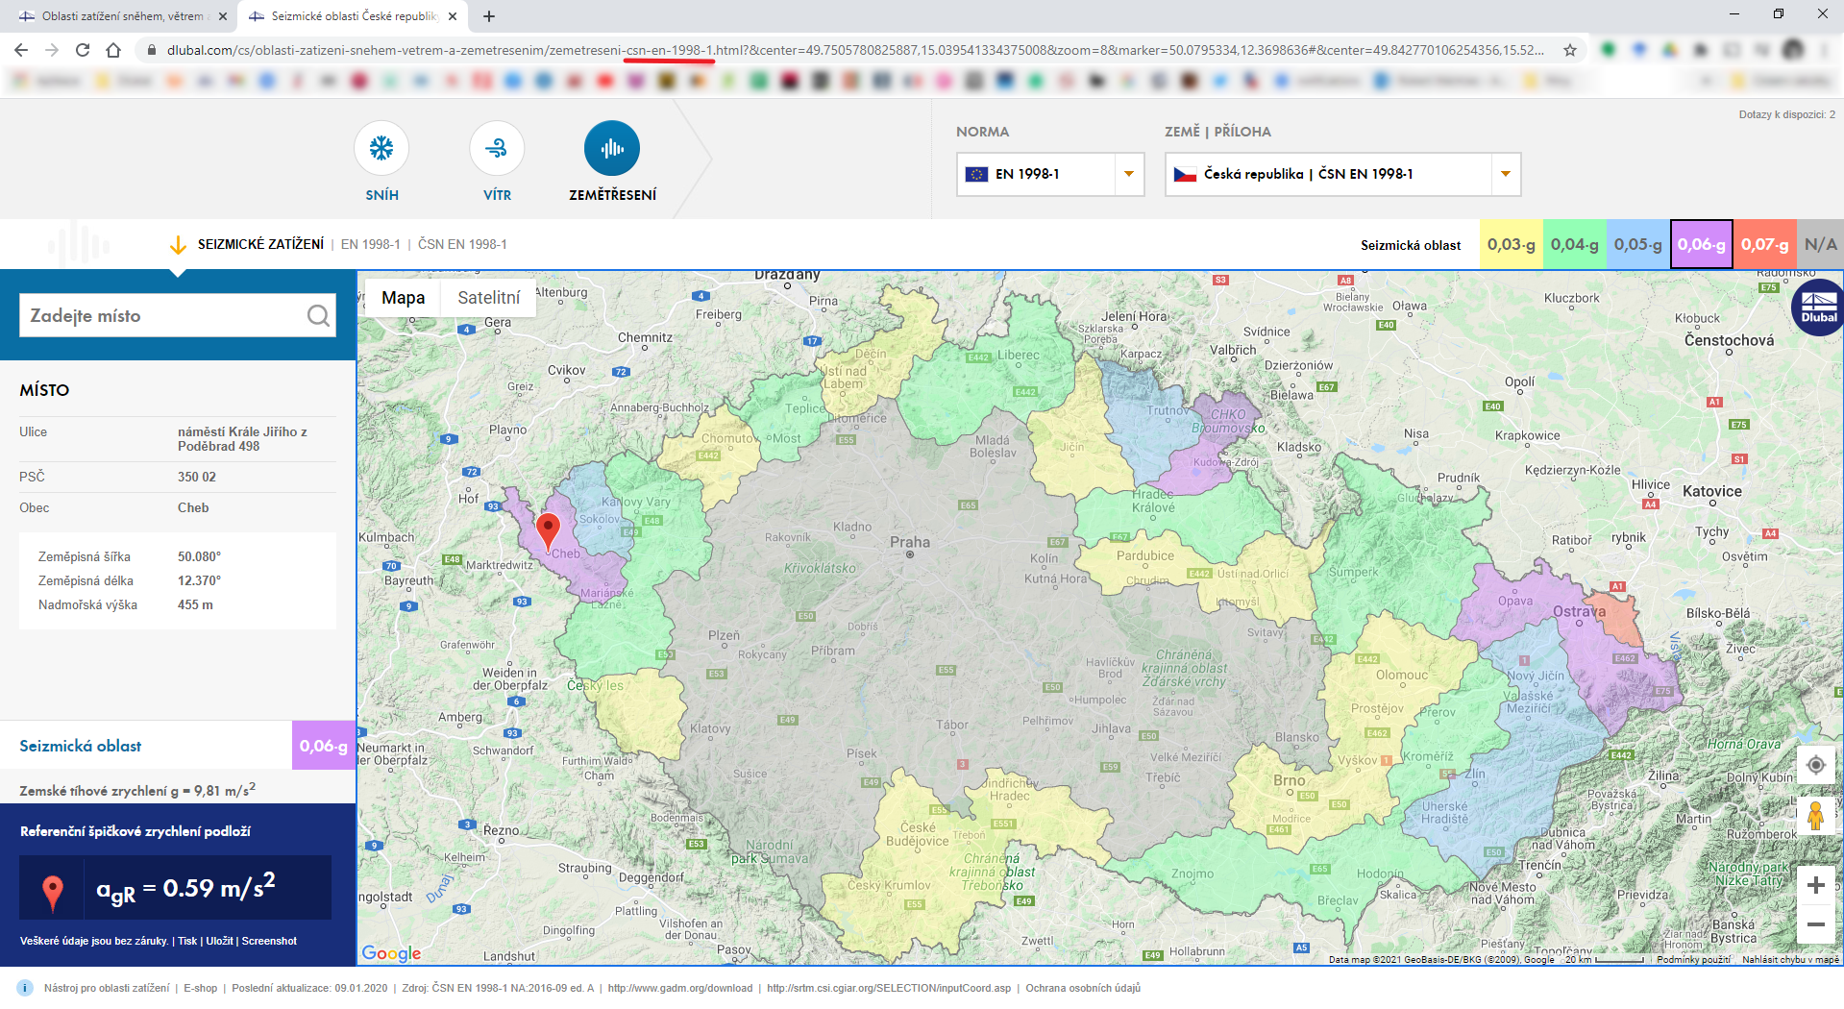This screenshot has width=1844, height=1009.
Task: Select the SNÍH snowflake icon
Action: pos(381,148)
